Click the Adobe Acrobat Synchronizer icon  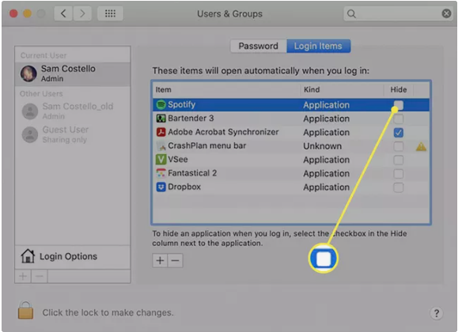click(161, 132)
